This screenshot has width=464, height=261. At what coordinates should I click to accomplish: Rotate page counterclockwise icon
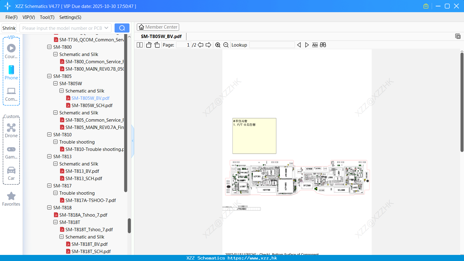point(149,45)
